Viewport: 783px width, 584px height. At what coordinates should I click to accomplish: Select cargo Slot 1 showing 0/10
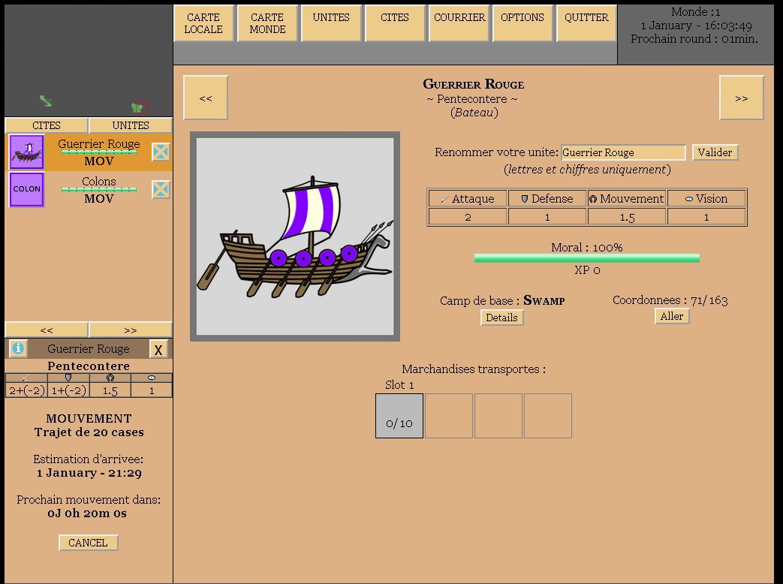399,416
